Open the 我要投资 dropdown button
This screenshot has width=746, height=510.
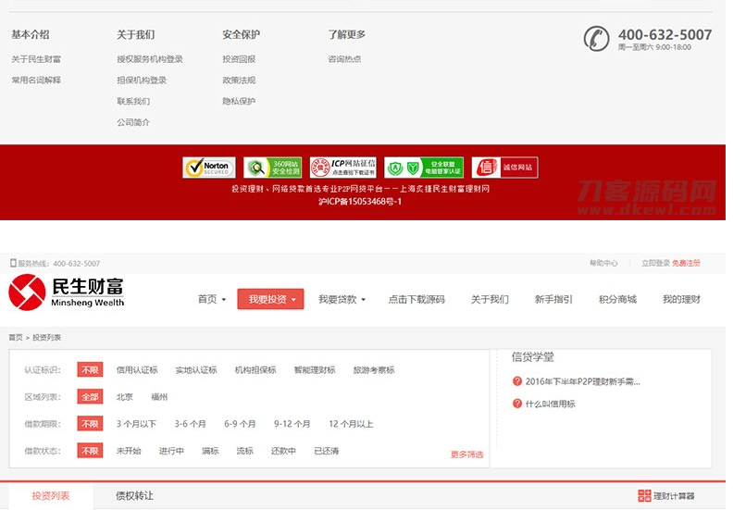tap(270, 299)
